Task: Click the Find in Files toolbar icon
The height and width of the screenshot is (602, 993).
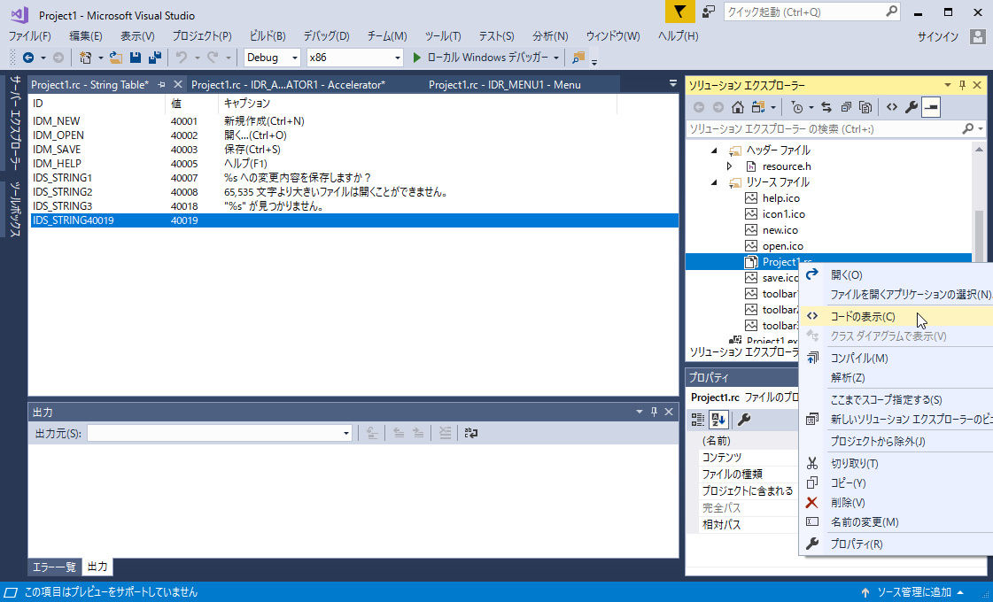Action: click(578, 58)
